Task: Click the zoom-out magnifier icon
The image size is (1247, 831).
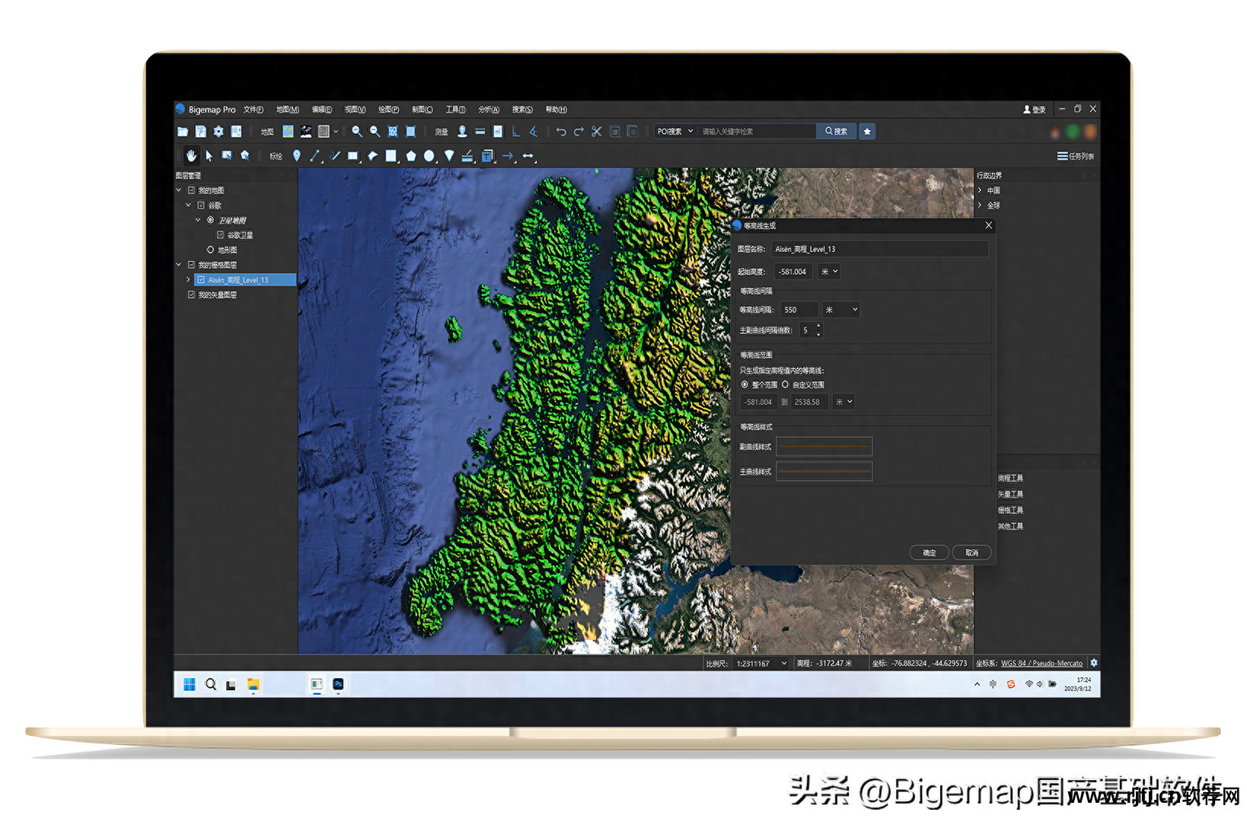Action: tap(375, 132)
